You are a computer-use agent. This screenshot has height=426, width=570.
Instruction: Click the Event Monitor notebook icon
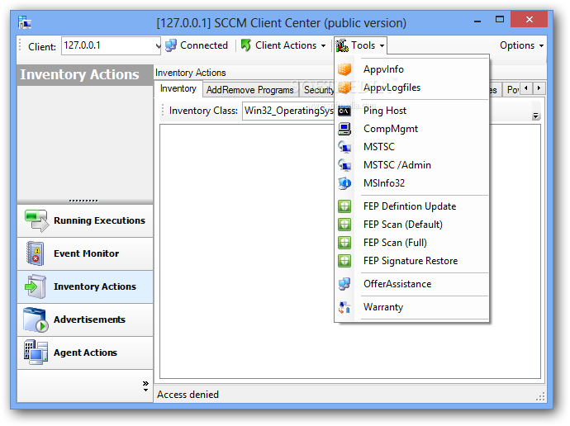[36, 253]
